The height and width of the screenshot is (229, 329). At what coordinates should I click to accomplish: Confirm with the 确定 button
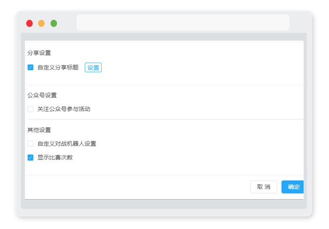[293, 187]
